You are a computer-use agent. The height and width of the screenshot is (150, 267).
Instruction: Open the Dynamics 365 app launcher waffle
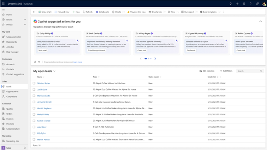pyautogui.click(x=4, y=3)
